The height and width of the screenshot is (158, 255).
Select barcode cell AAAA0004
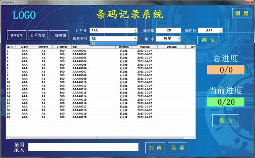pyautogui.click(x=80, y=61)
